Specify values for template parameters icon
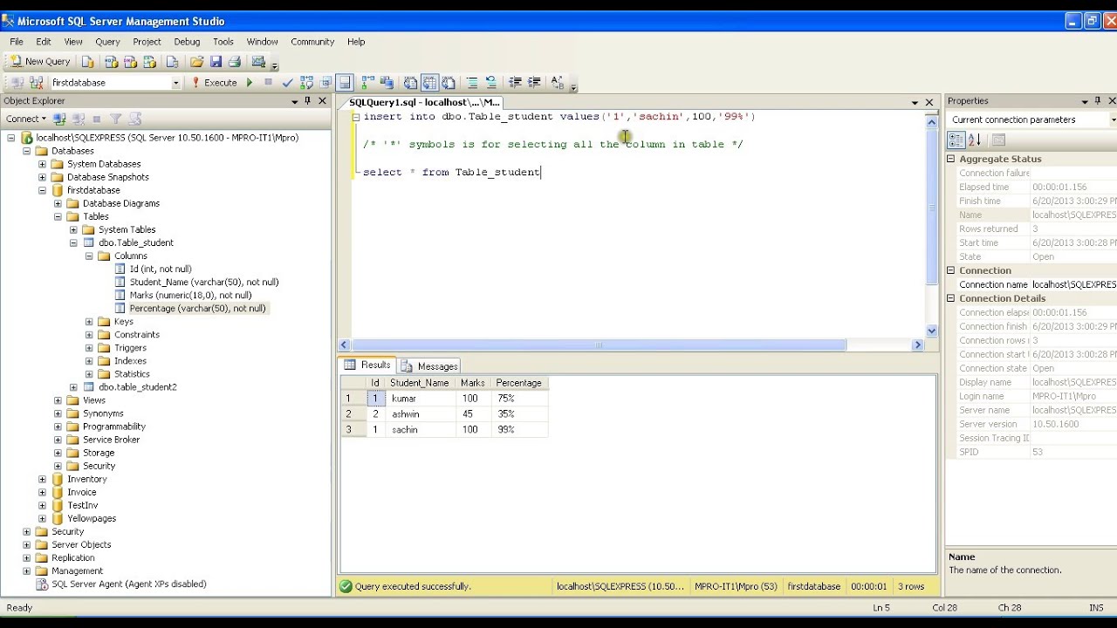This screenshot has height=628, width=1117. pyautogui.click(x=558, y=83)
